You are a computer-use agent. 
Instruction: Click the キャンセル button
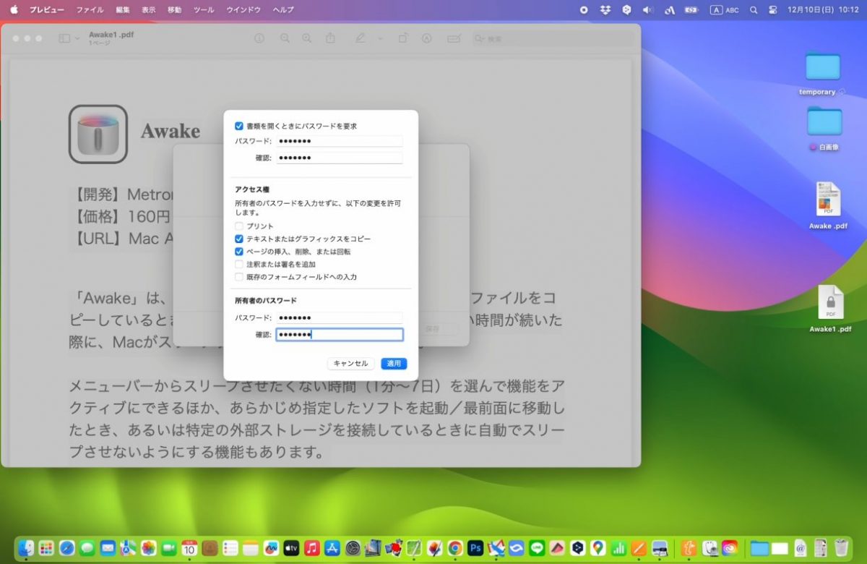[x=350, y=364]
